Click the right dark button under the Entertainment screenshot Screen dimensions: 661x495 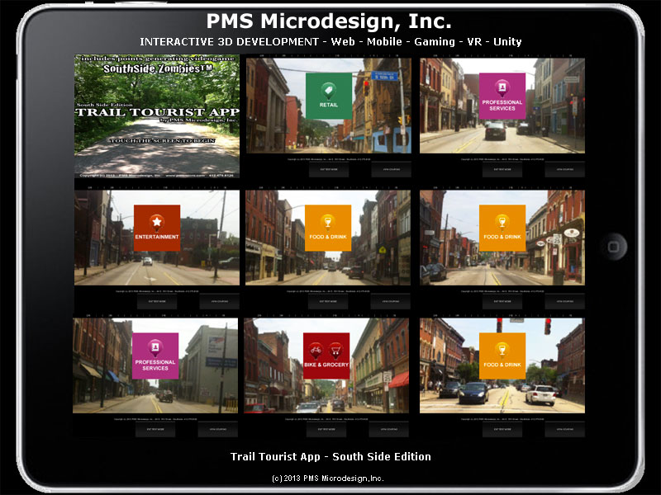coord(219,301)
